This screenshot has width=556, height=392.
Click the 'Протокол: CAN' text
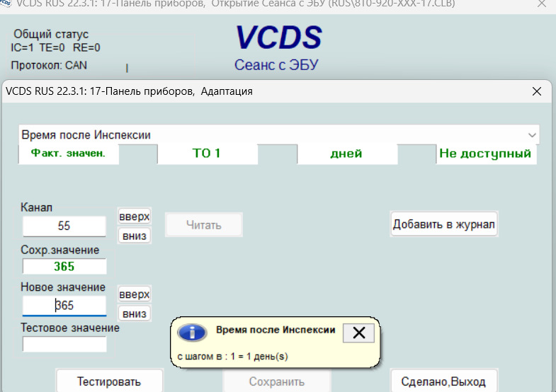49,65
